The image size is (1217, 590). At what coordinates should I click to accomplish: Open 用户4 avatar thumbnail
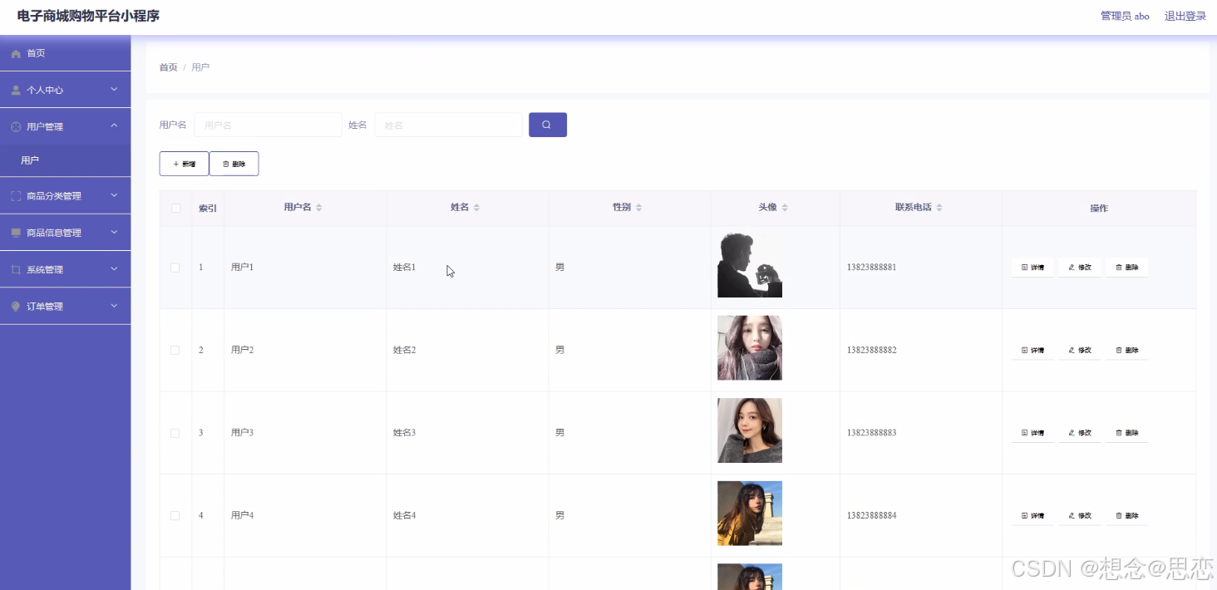(750, 513)
